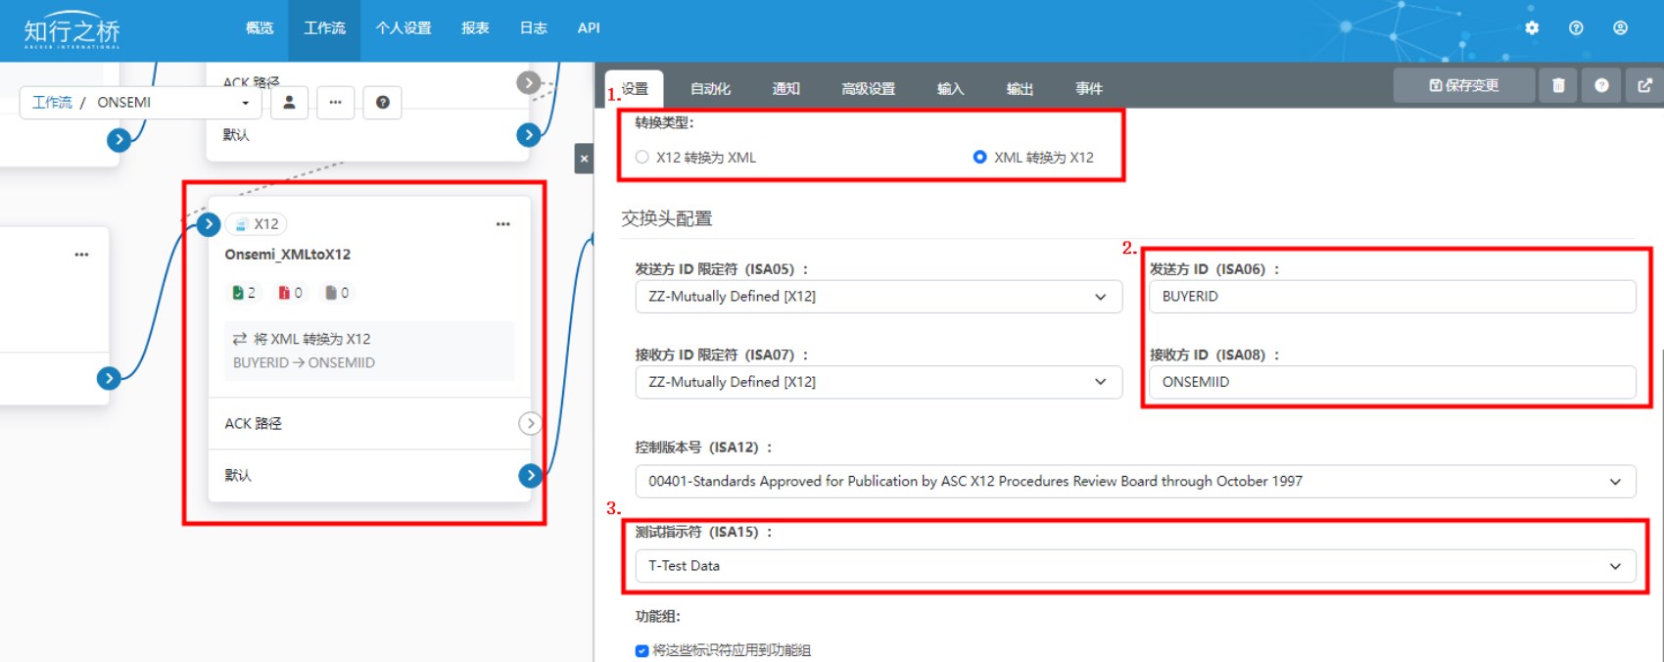Click the user icon next to workspace selector
The image size is (1664, 662).
[x=289, y=102]
